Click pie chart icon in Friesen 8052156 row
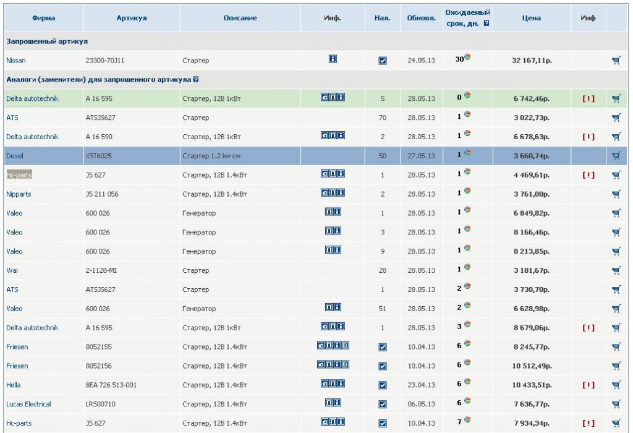This screenshot has width=633, height=433. 467,362
